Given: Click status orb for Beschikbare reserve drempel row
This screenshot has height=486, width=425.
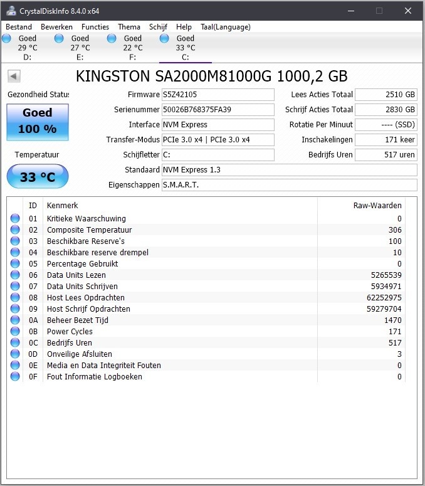Looking at the screenshot, I should point(15,252).
